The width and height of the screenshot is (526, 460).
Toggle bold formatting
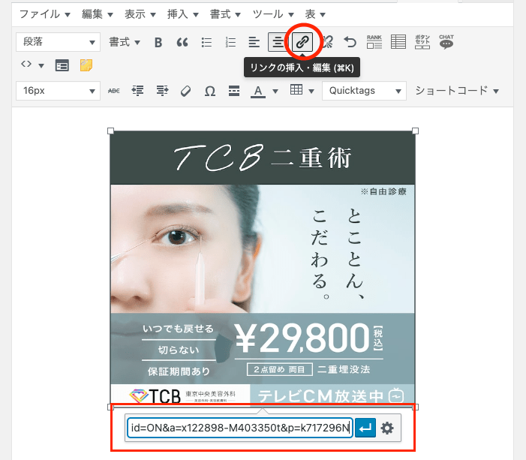pyautogui.click(x=158, y=42)
